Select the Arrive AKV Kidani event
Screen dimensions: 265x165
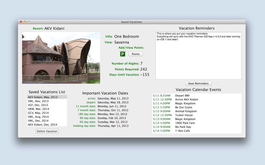coord(196,99)
